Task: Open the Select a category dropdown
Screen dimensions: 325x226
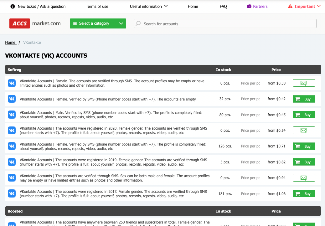Action: tap(98, 23)
